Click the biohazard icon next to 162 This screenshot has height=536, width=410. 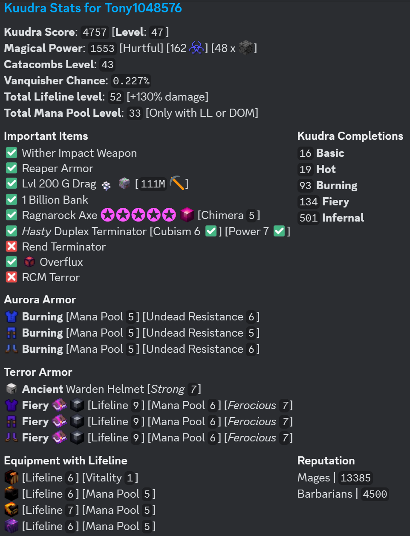pyautogui.click(x=196, y=48)
